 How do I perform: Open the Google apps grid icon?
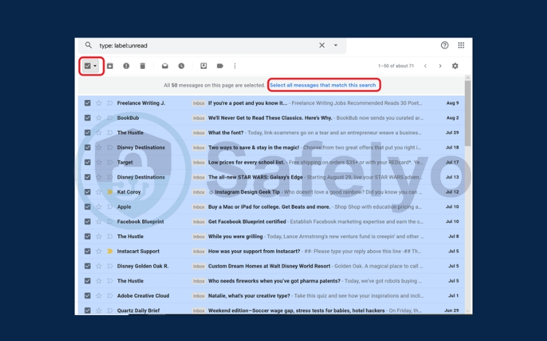coord(461,45)
